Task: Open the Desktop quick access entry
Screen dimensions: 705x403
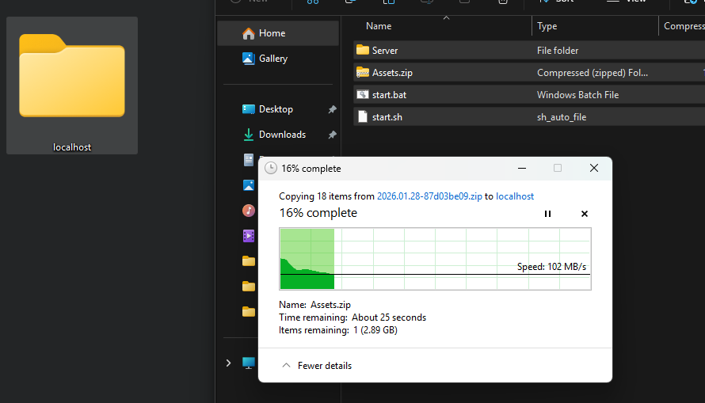Action: [x=276, y=109]
